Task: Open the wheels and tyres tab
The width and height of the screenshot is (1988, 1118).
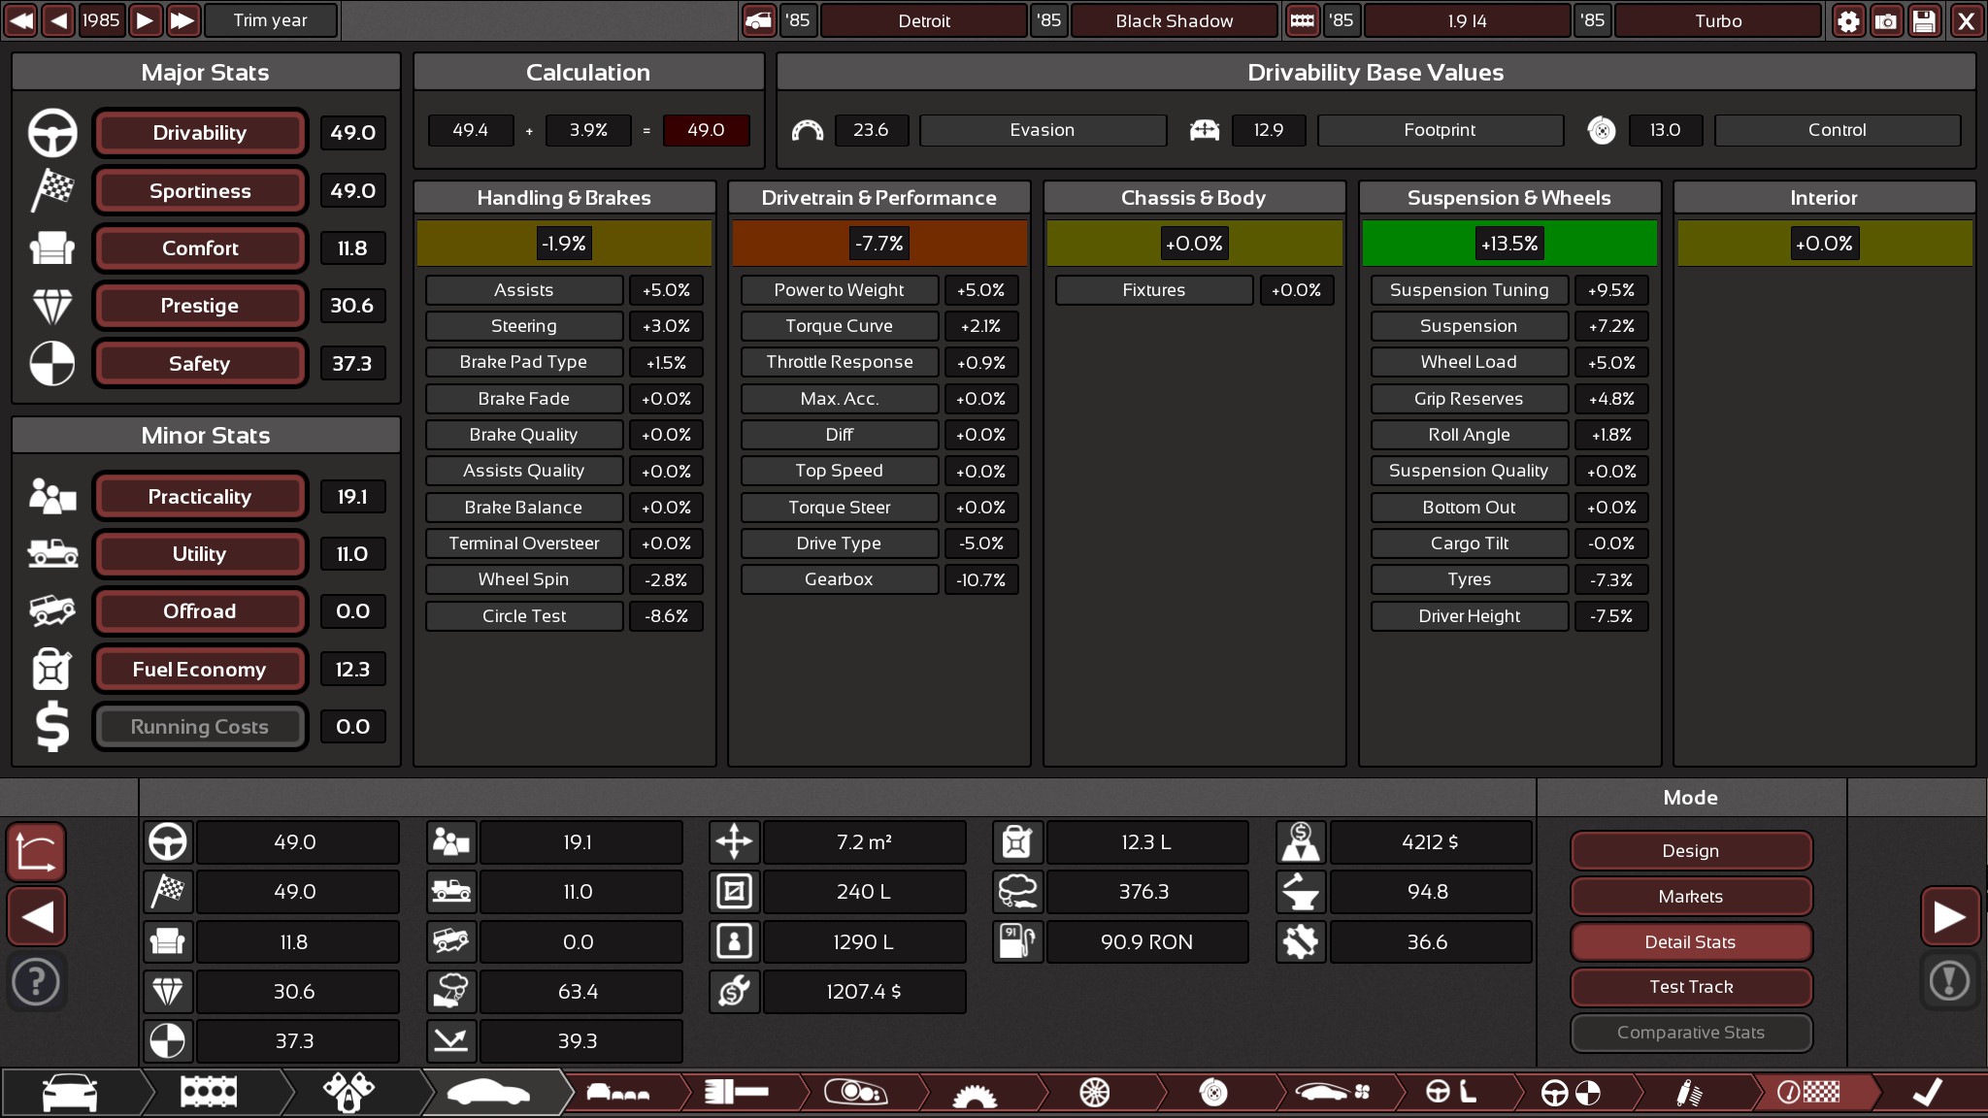Action: pyautogui.click(x=1094, y=1093)
